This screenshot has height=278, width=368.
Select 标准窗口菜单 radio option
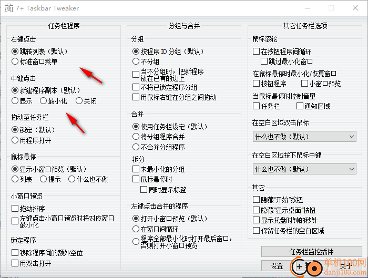click(15, 61)
